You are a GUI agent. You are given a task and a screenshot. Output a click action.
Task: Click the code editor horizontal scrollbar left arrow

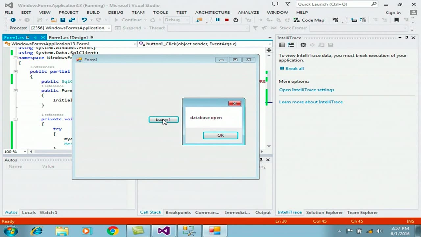point(31,152)
